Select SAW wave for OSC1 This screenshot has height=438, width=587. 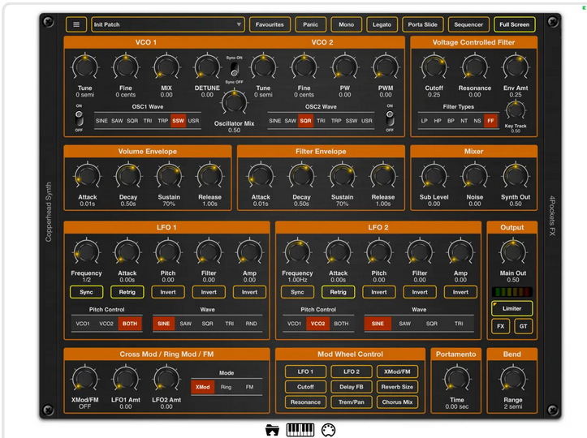117,121
